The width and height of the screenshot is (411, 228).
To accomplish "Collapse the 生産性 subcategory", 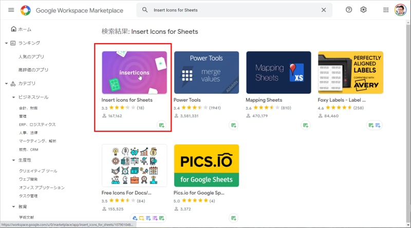I will click(13, 160).
